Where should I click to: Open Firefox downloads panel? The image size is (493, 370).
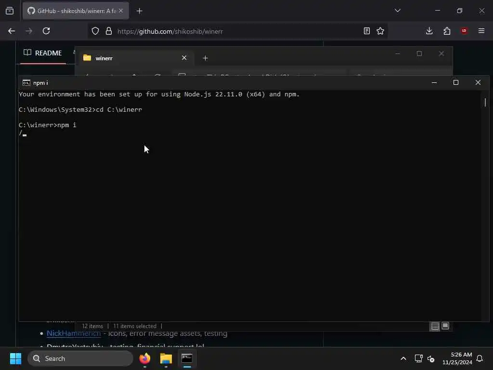pos(429,31)
